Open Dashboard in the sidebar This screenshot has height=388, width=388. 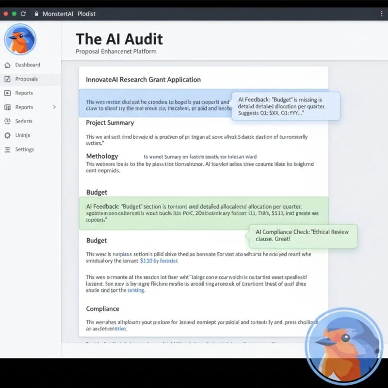point(31,65)
